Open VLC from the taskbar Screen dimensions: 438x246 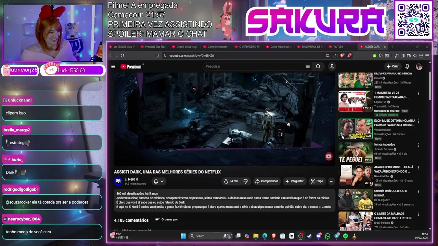tap(355, 236)
